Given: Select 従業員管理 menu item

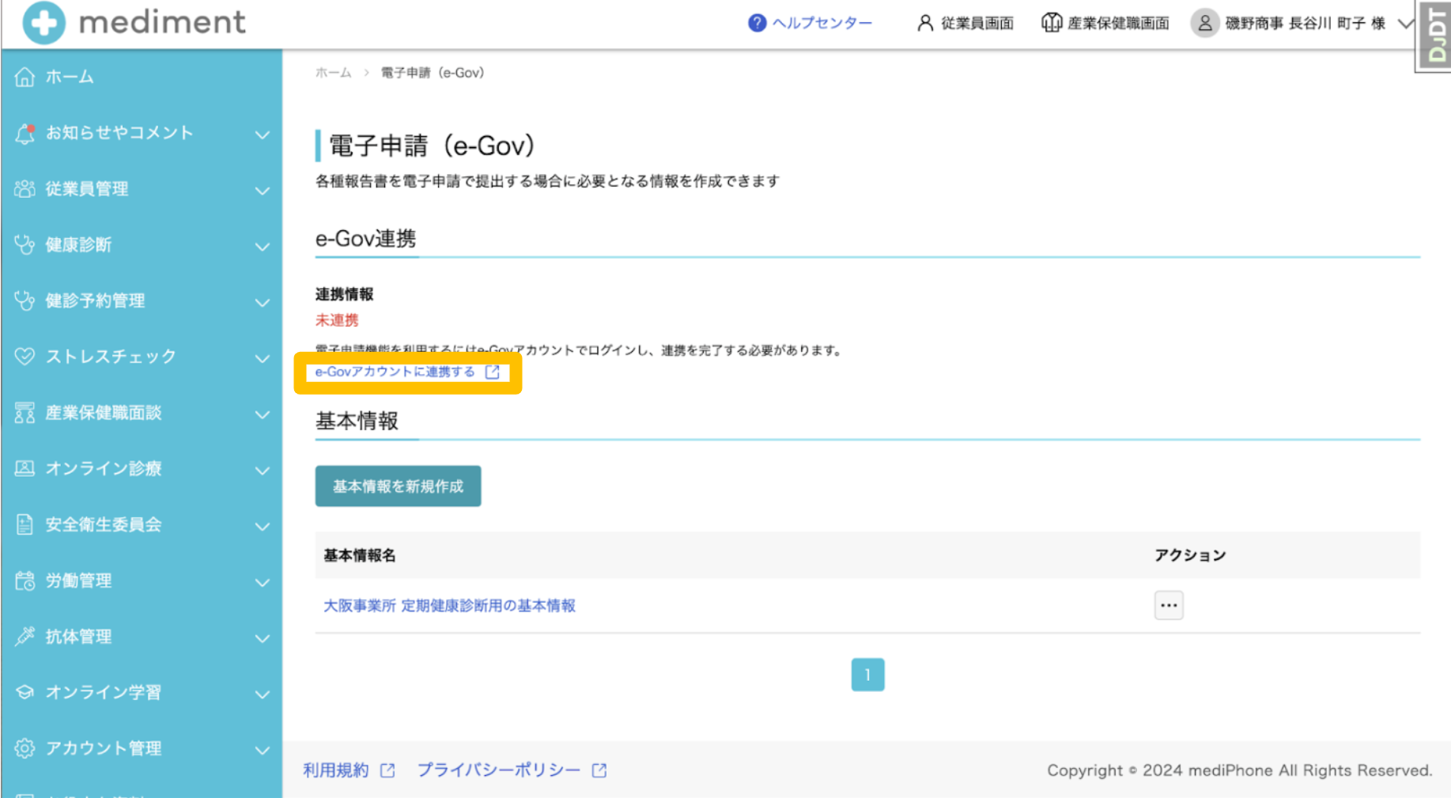Looking at the screenshot, I should tap(87, 189).
